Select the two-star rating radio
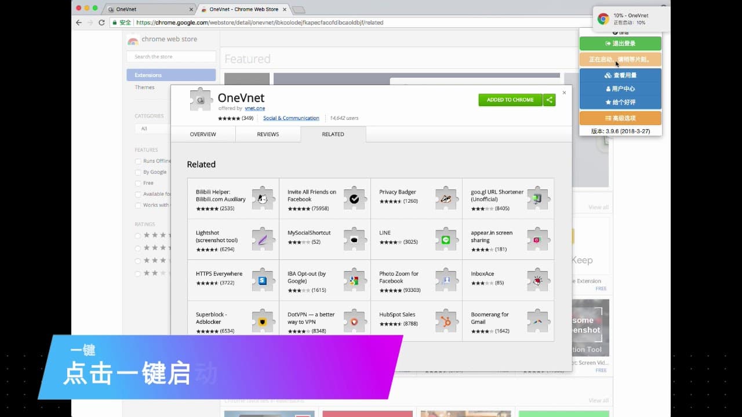The width and height of the screenshot is (742, 417). click(138, 273)
